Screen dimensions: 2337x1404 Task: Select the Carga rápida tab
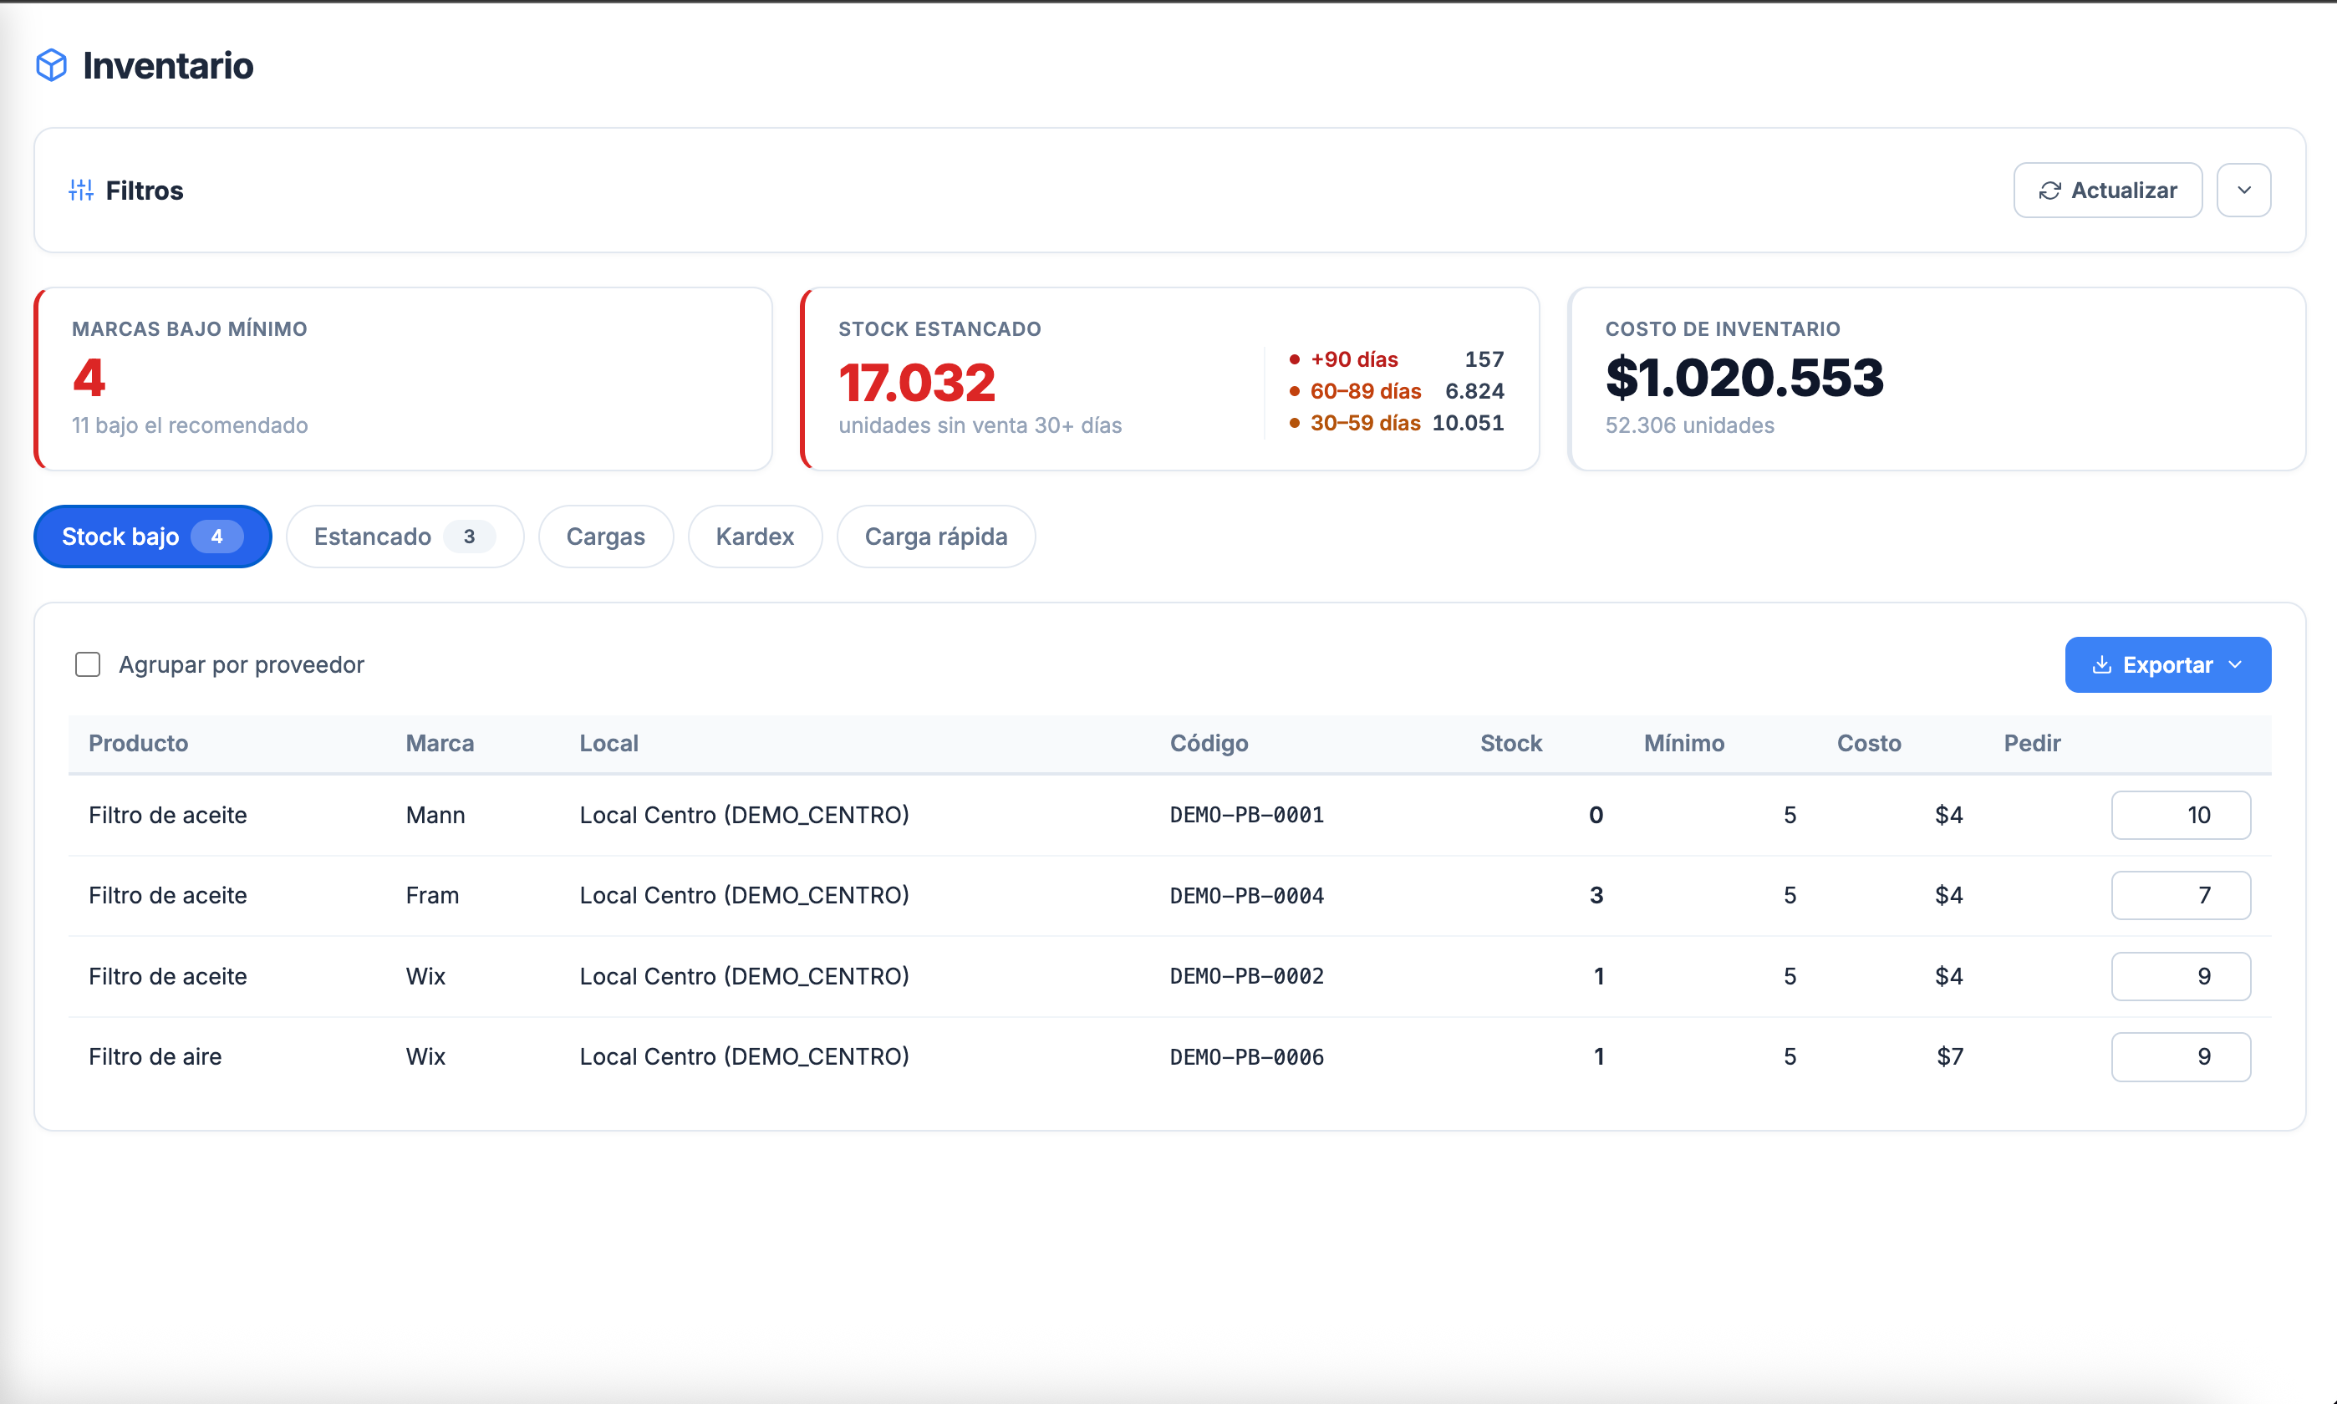(x=936, y=537)
